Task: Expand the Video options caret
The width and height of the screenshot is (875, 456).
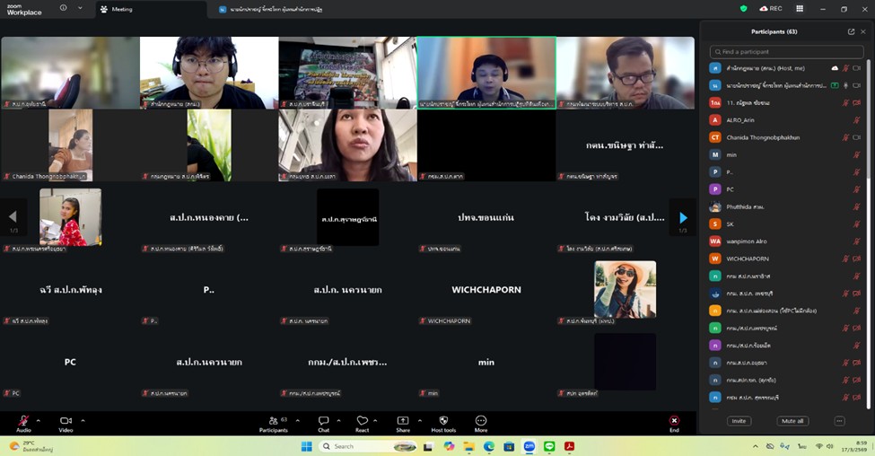Action: pos(83,419)
